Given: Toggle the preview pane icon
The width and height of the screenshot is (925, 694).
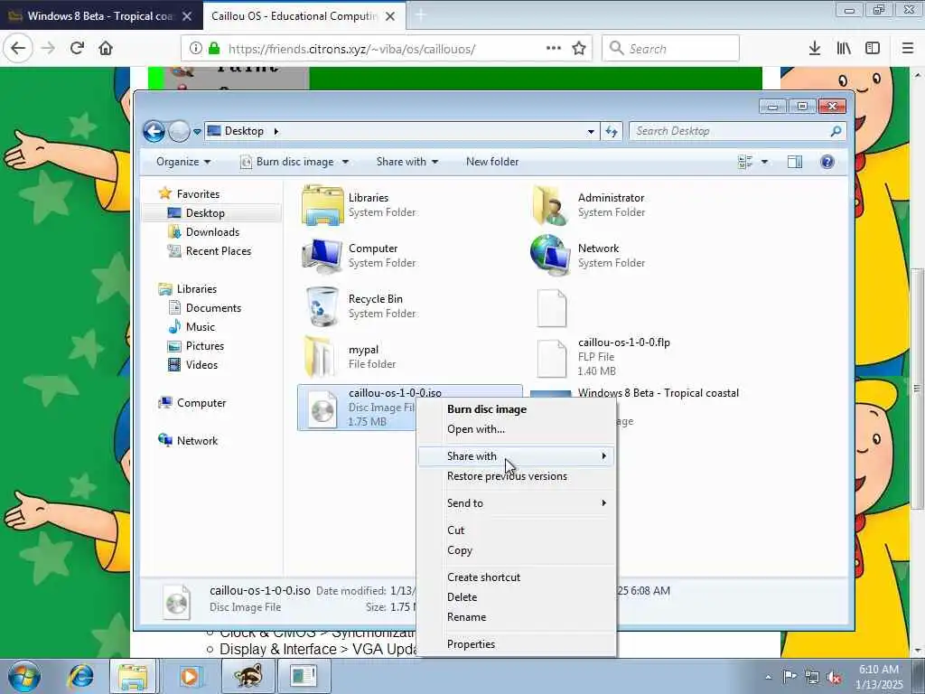Looking at the screenshot, I should [x=795, y=162].
